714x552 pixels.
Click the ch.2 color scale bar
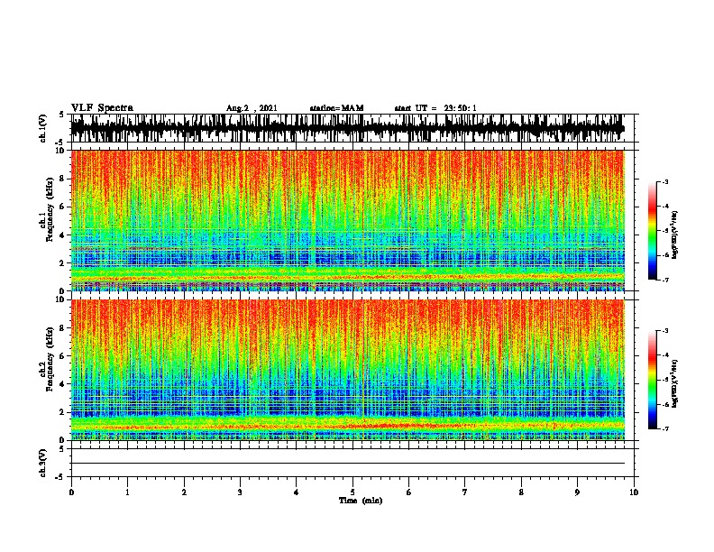(x=652, y=380)
